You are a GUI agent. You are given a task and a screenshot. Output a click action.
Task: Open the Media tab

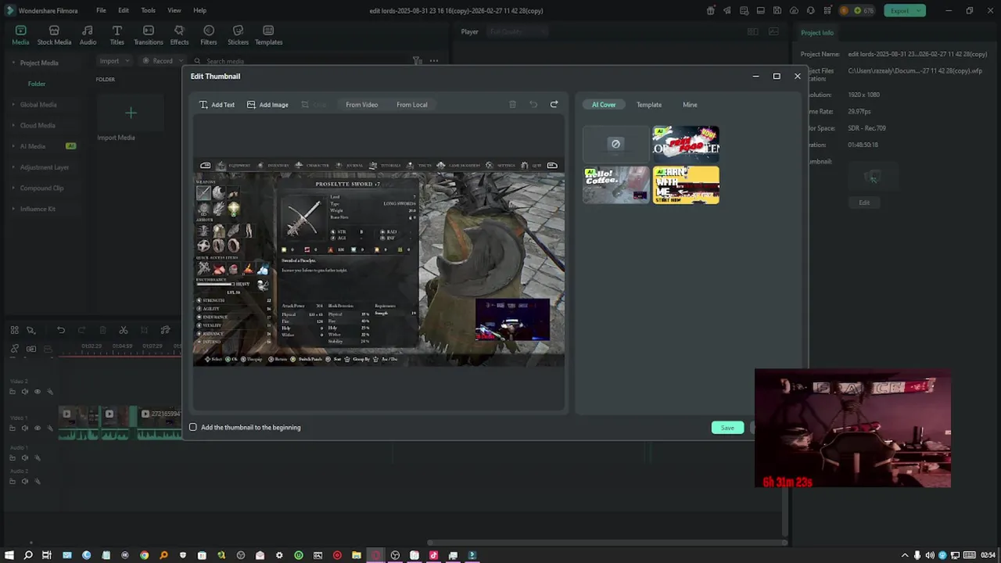point(20,35)
